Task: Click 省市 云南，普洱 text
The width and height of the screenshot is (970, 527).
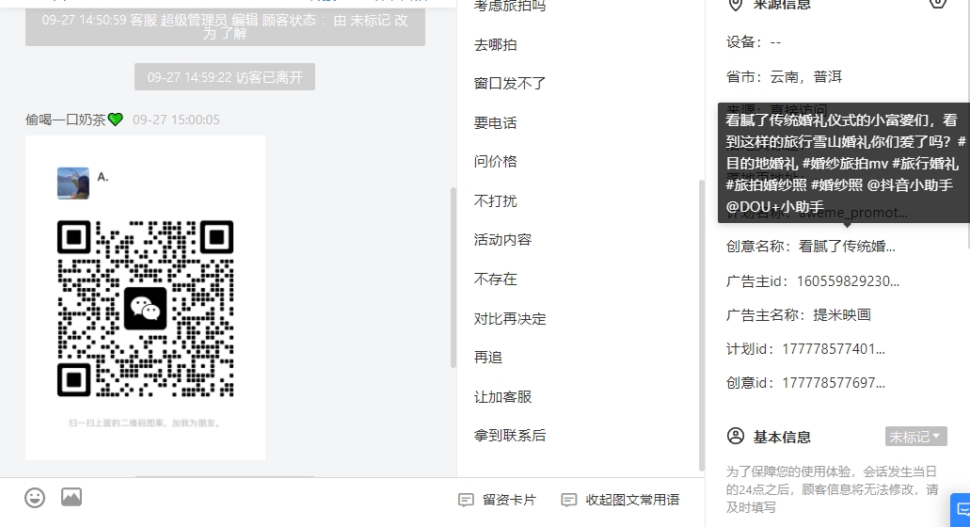Action: (806, 77)
